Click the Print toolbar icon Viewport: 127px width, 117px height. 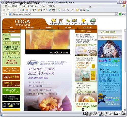click(68, 10)
